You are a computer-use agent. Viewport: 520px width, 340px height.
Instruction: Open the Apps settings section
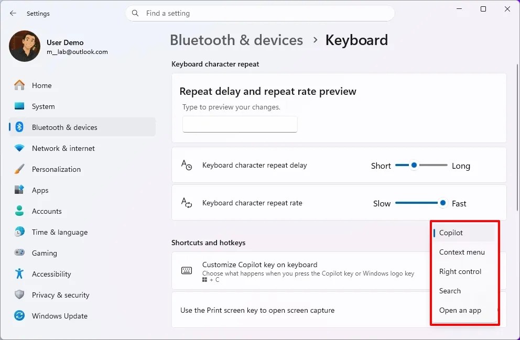pyautogui.click(x=82, y=190)
